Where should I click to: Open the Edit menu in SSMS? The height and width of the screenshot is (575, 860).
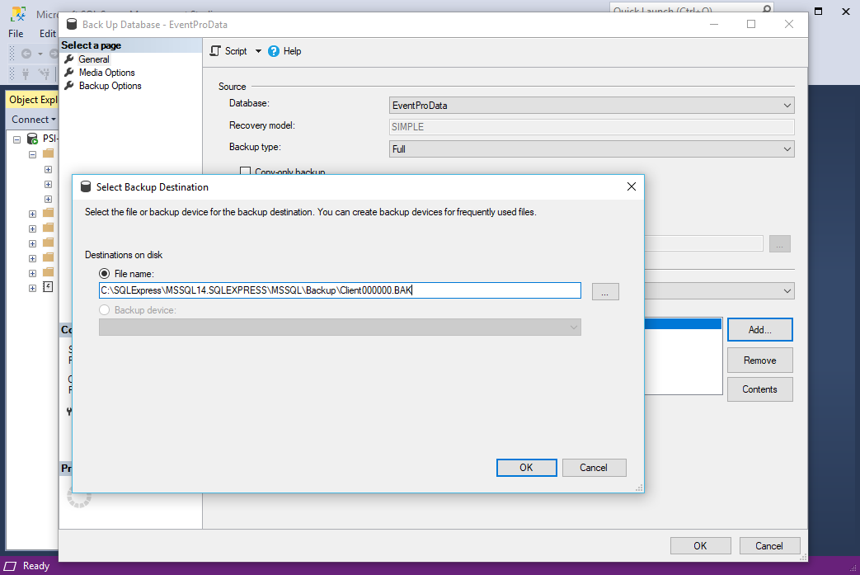(47, 34)
